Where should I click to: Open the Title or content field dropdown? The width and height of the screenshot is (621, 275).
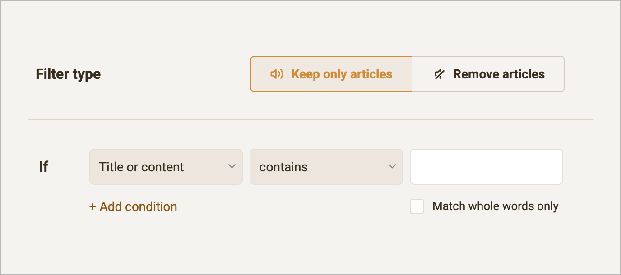(166, 167)
